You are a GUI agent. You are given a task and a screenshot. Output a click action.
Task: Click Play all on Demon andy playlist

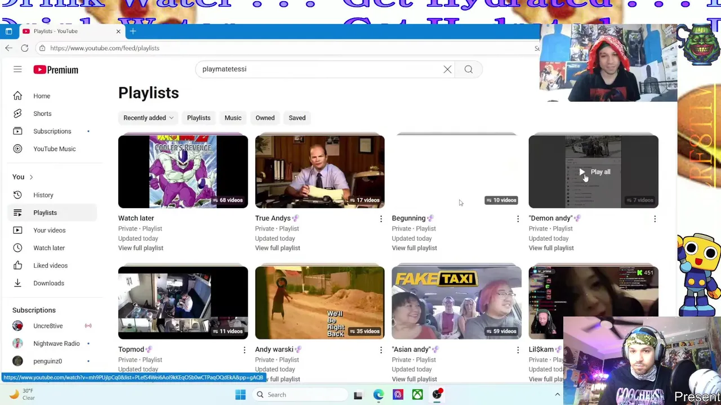tap(594, 172)
